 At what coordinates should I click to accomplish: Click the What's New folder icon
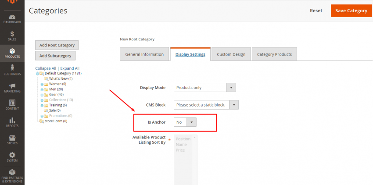pyautogui.click(x=46, y=79)
